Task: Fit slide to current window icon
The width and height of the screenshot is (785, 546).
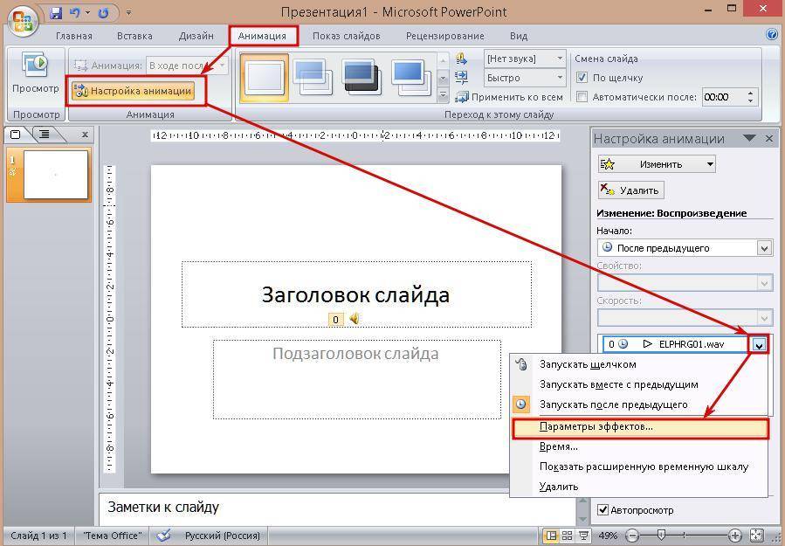Action: (757, 535)
